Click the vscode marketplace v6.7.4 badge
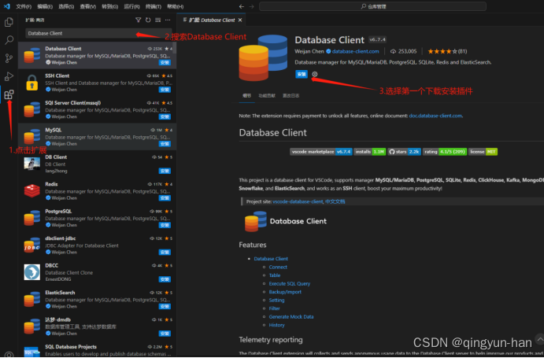Viewport: 544px width, 358px height. 321,152
